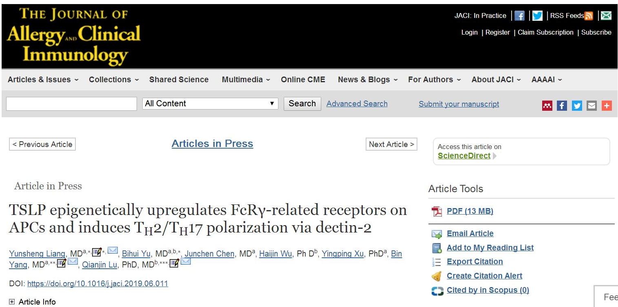Go to the Next Article

391,145
